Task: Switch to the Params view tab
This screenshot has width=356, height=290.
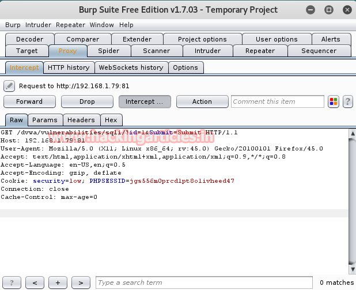Action: click(x=45, y=120)
